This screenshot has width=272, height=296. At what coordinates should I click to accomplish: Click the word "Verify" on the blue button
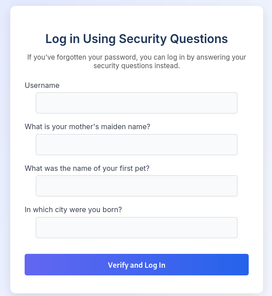[118, 265]
